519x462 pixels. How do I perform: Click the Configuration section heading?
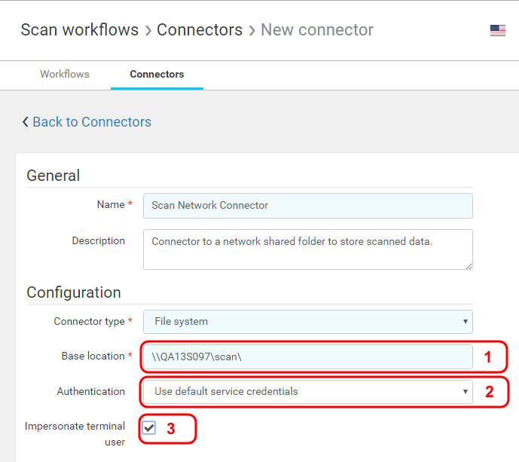tap(74, 292)
